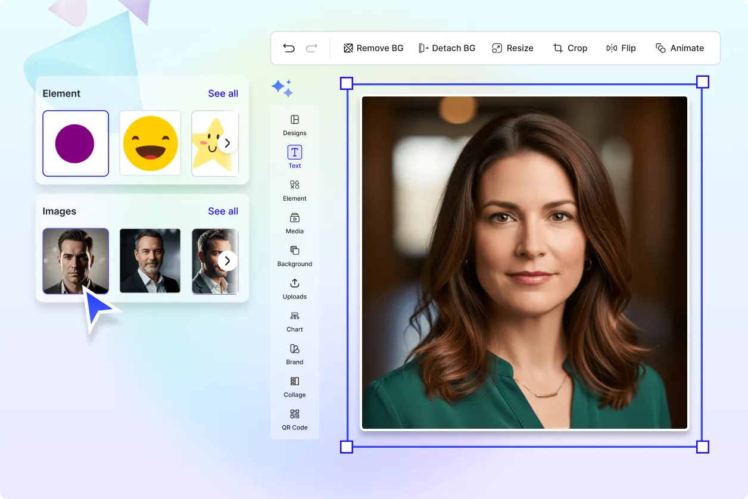Select the Text tool in the sidebar
The image size is (748, 499).
[x=294, y=156]
